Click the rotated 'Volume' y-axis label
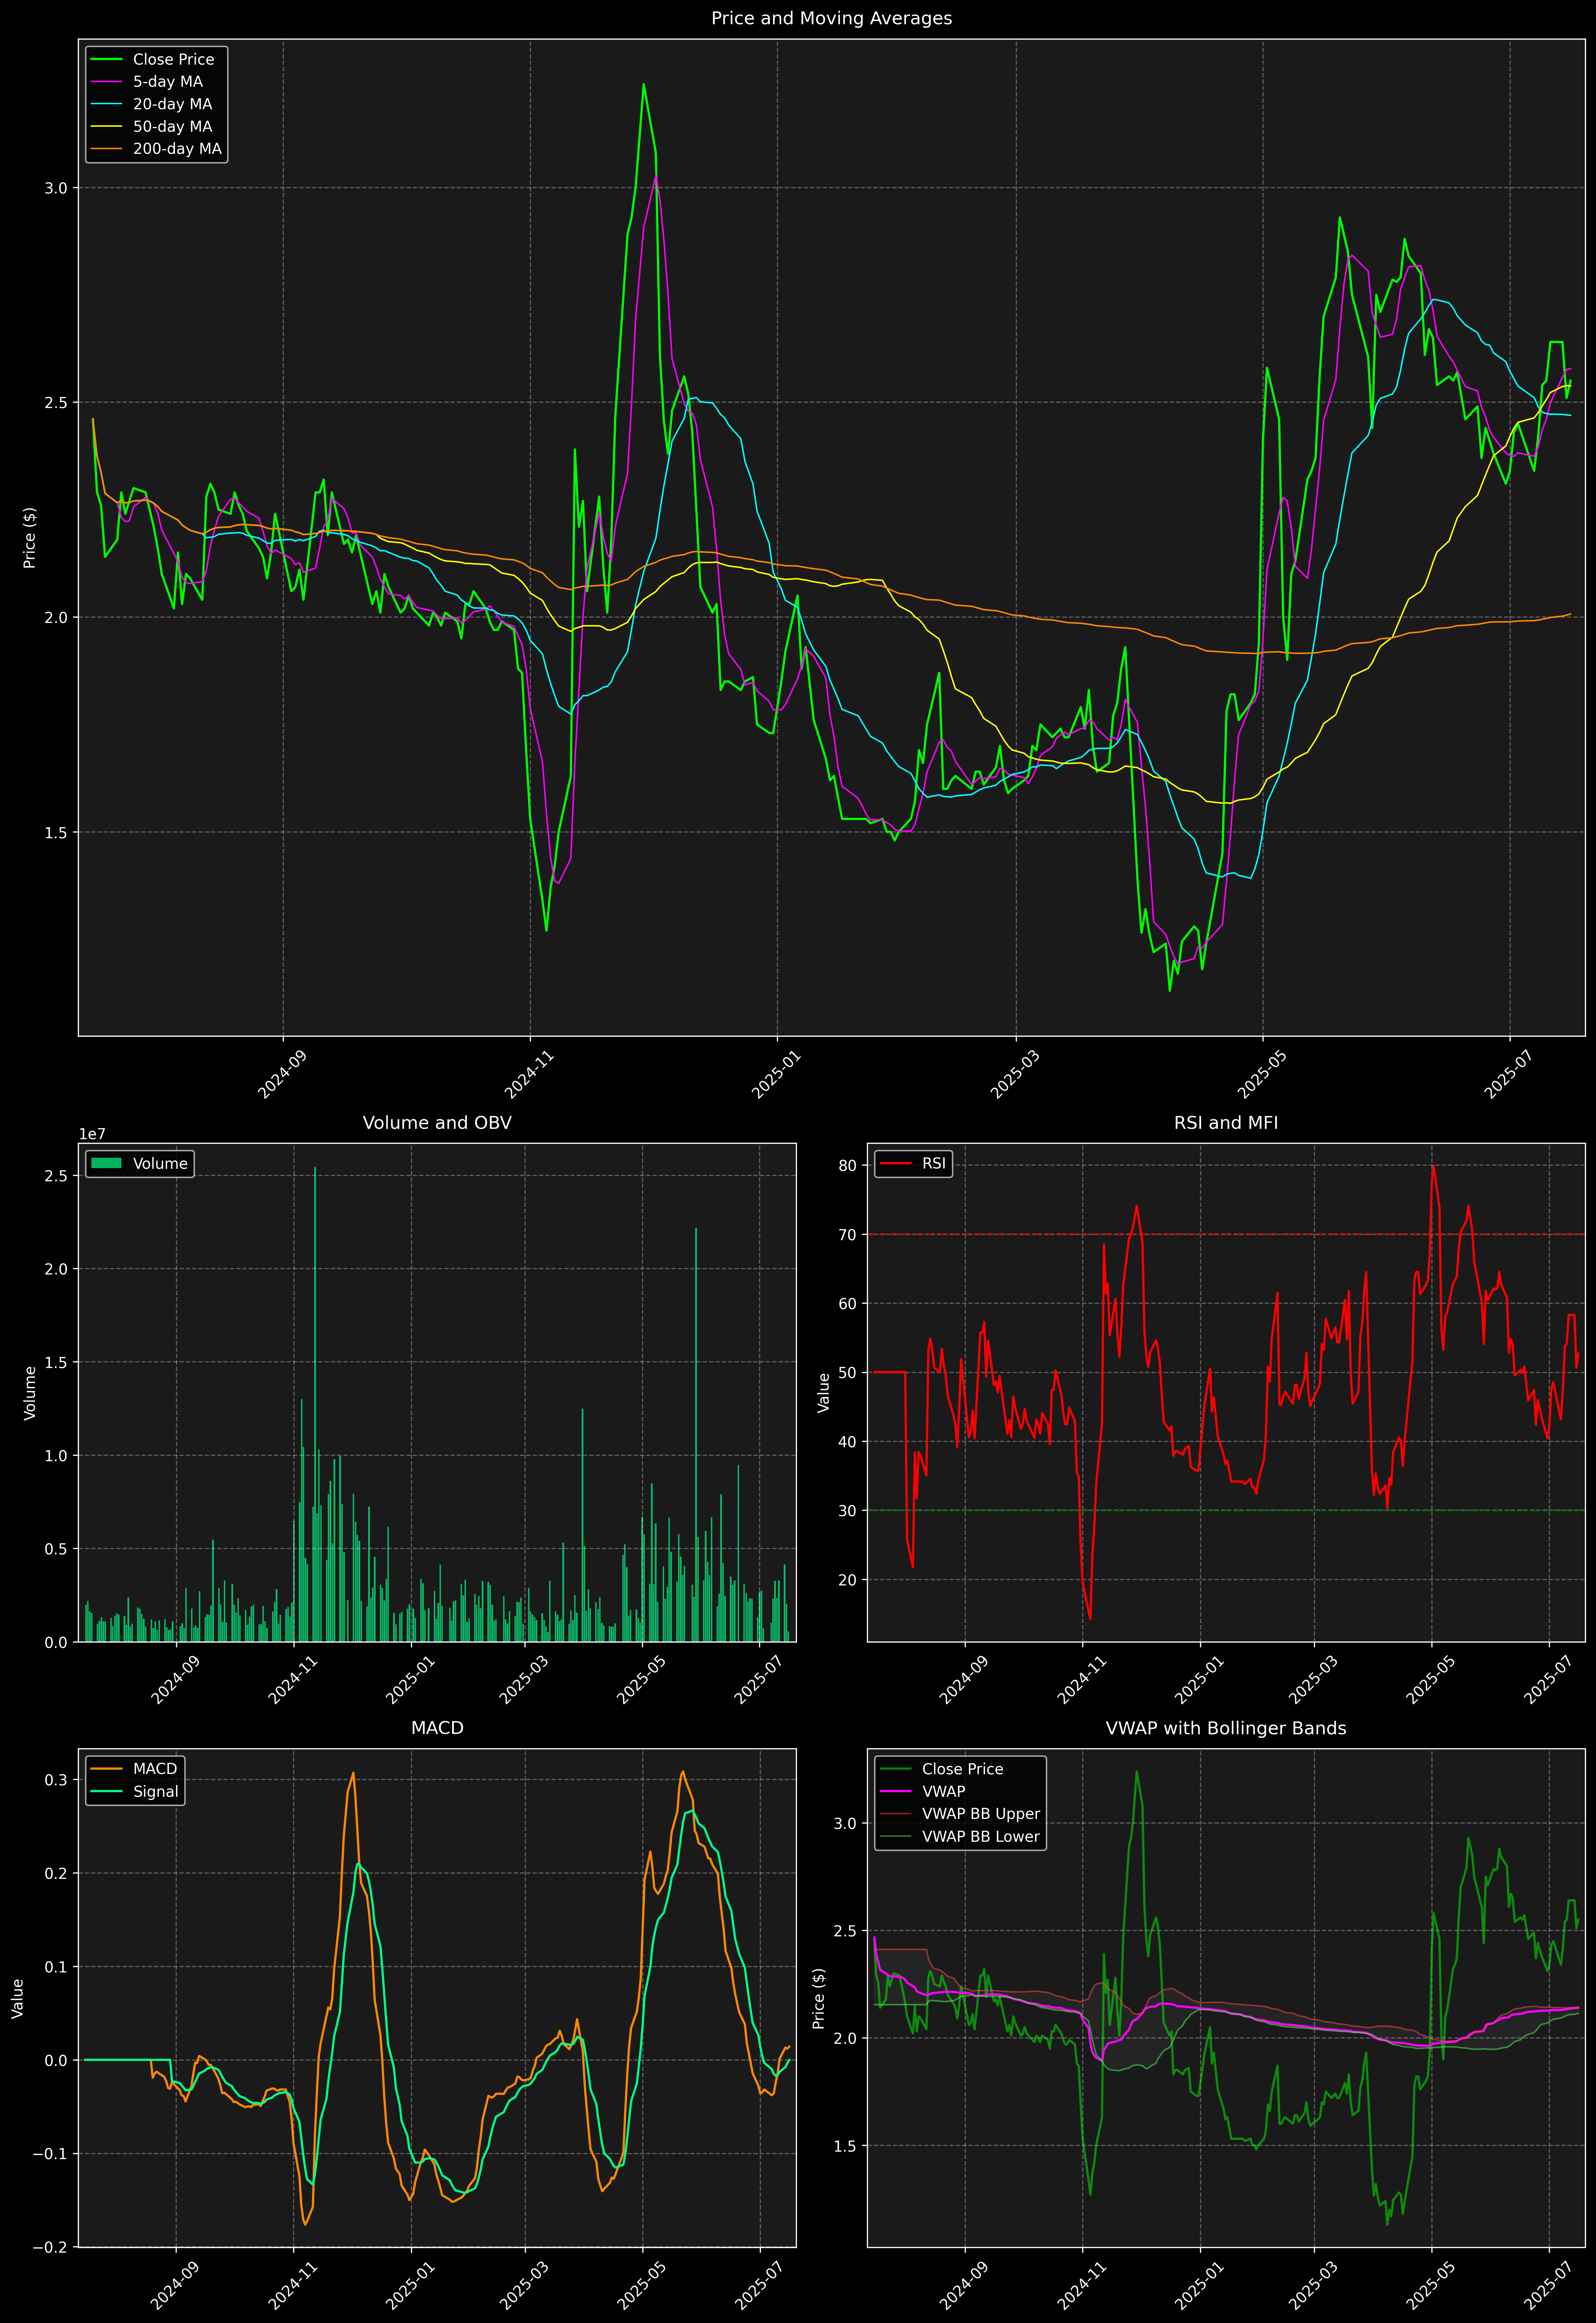1596x2323 pixels. (x=30, y=1392)
